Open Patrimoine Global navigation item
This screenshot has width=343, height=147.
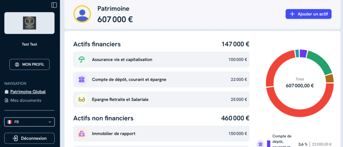27,92
